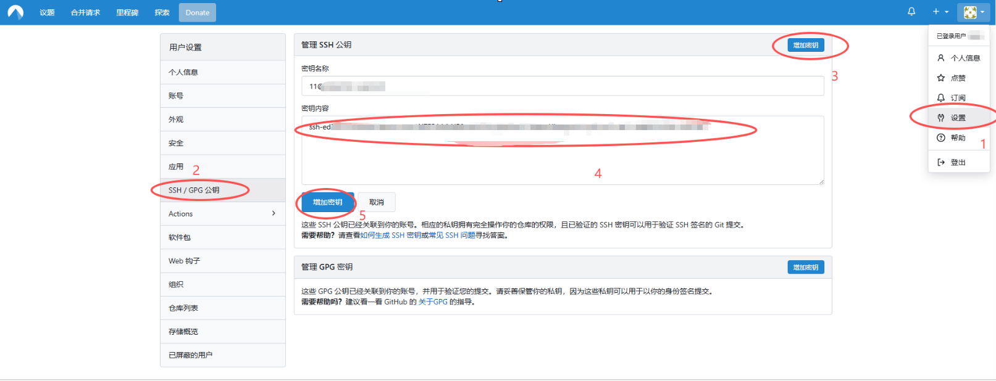Select 仓库列表 in the settings sidebar
The height and width of the screenshot is (381, 996).
click(x=223, y=308)
